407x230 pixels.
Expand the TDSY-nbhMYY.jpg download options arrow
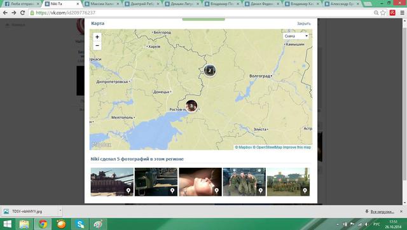pyautogui.click(x=60, y=211)
